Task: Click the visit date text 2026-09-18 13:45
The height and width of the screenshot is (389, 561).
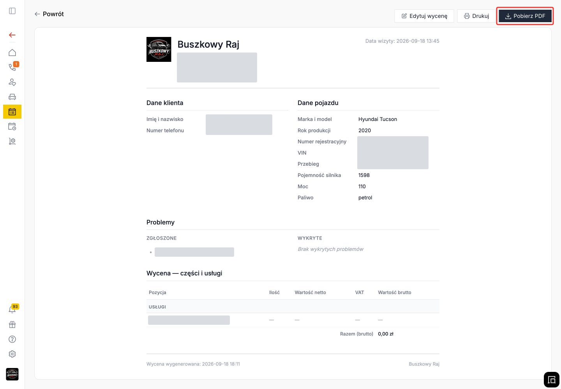Action: point(402,41)
